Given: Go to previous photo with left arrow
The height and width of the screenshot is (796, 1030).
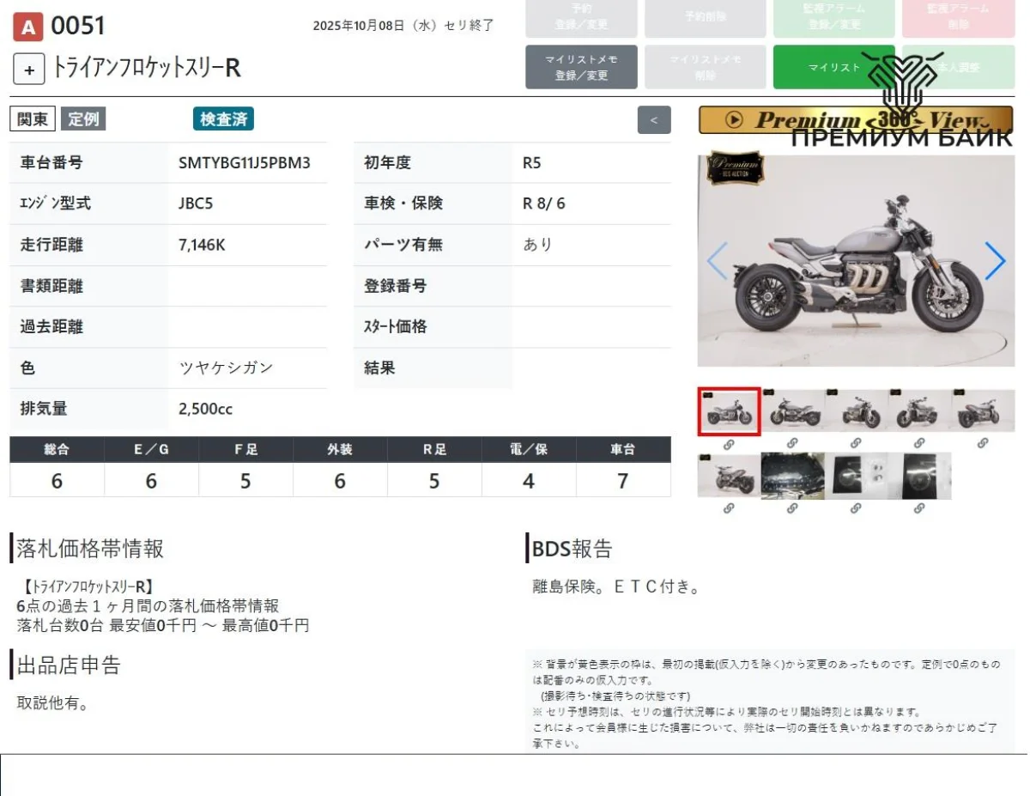Looking at the screenshot, I should point(717,261).
